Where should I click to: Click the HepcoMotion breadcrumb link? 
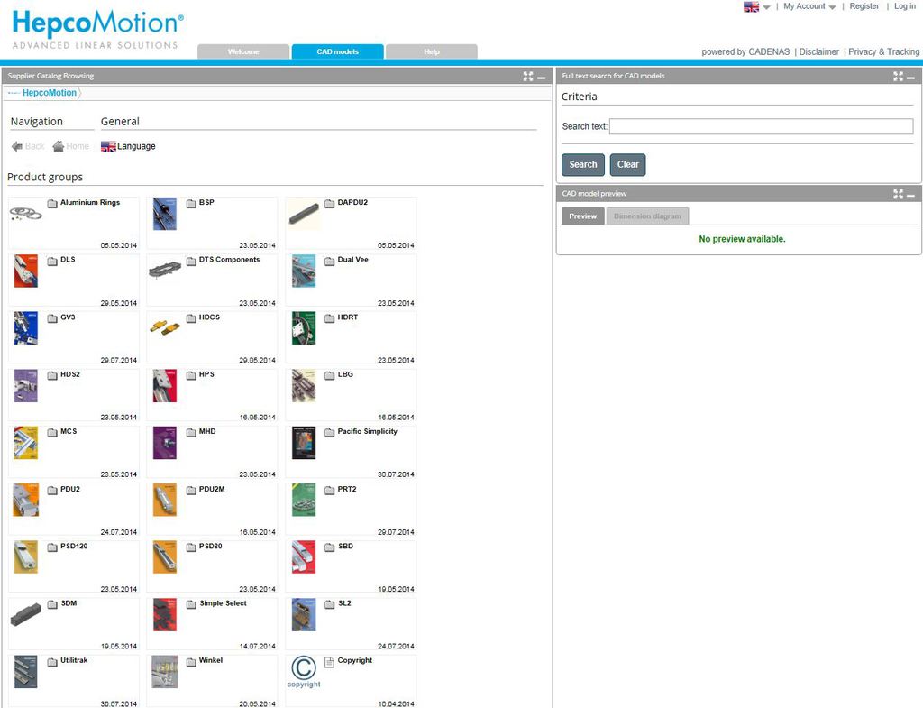pos(50,93)
